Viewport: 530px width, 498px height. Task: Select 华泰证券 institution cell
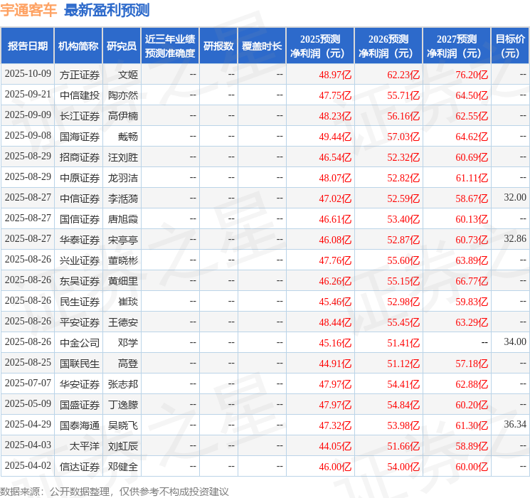[x=80, y=240]
